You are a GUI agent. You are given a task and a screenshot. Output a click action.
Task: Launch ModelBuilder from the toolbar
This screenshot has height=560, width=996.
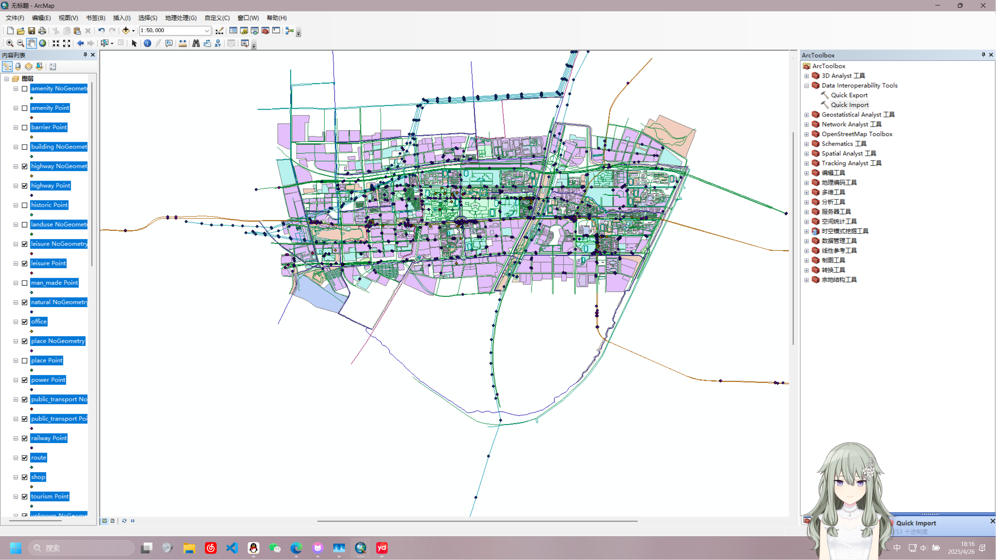(290, 30)
